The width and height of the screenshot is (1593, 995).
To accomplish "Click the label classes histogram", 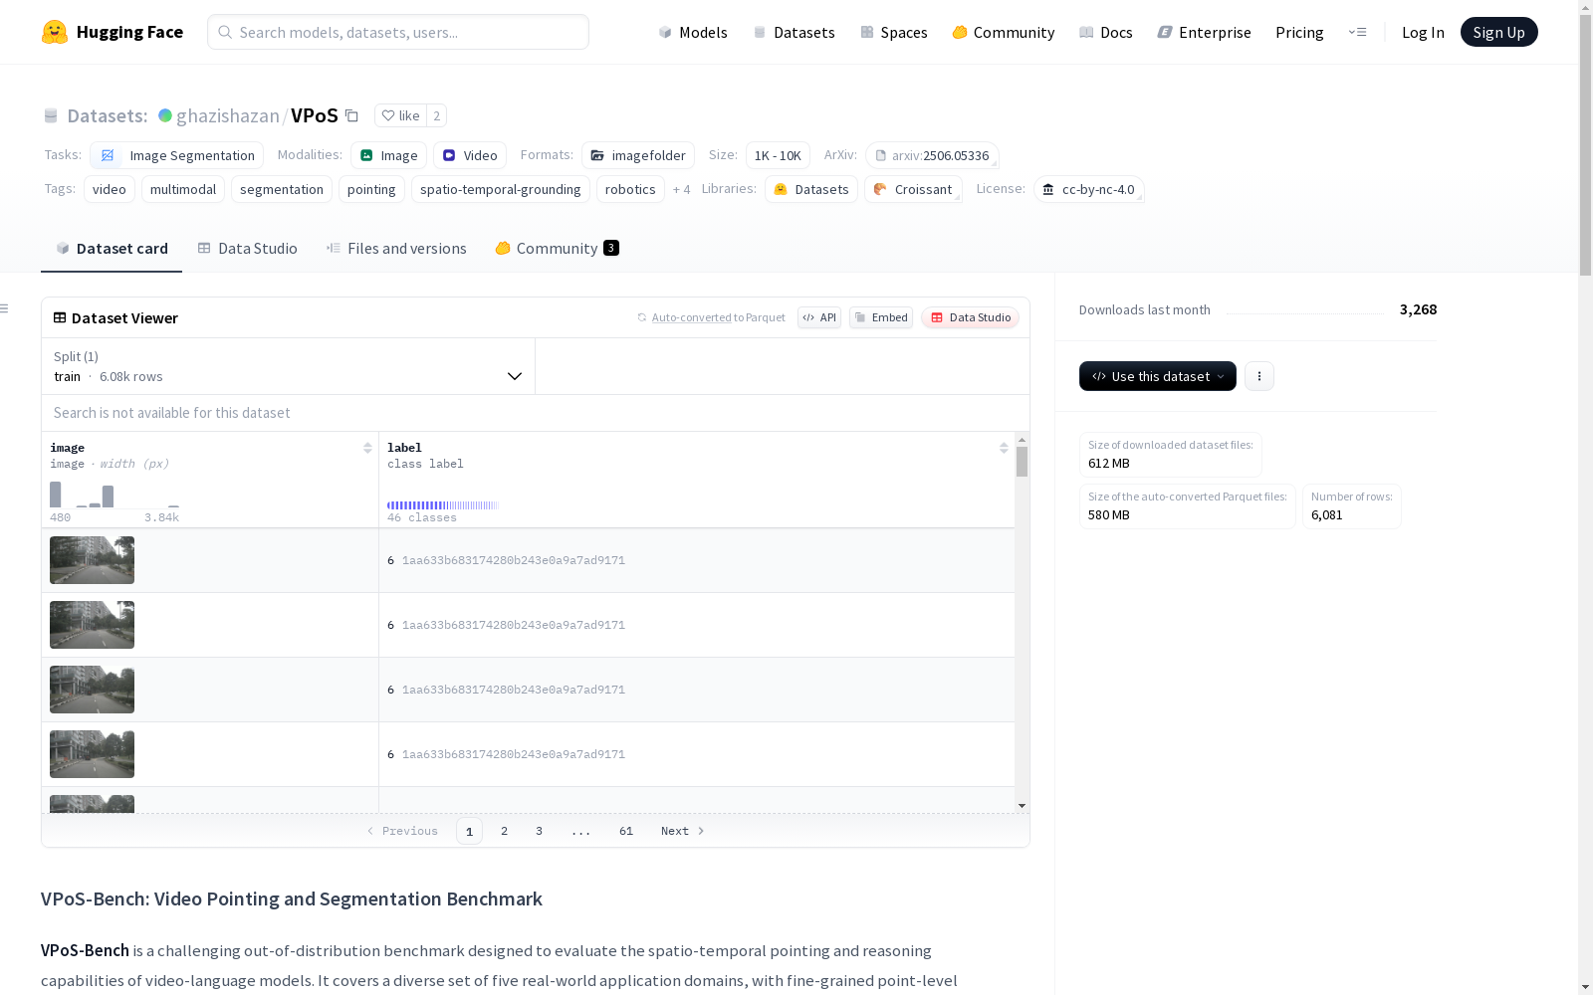I will coord(443,505).
